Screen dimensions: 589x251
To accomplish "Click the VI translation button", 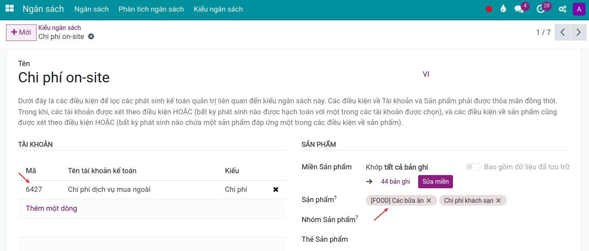I will (426, 74).
